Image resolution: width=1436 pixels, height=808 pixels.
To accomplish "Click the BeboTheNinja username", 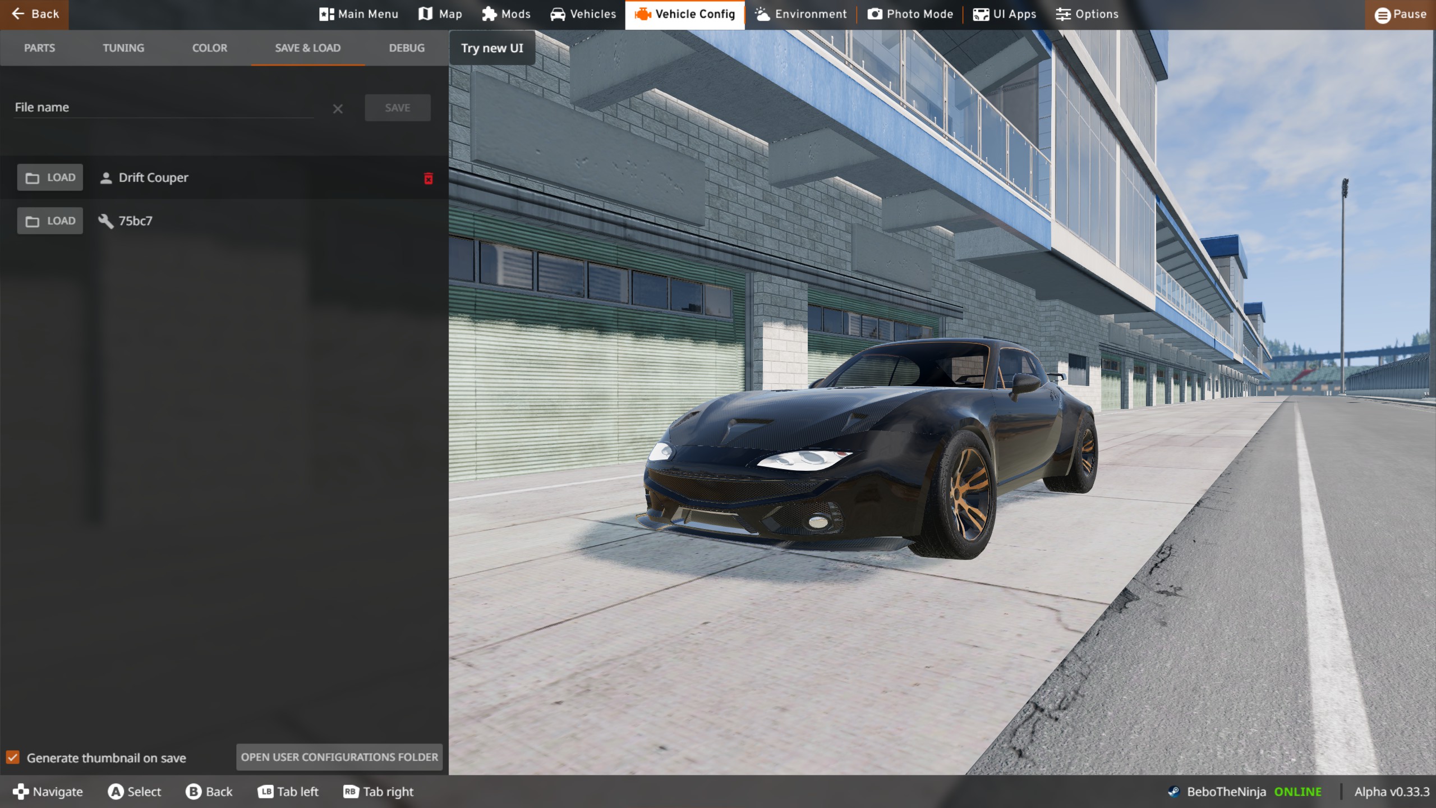I will pyautogui.click(x=1227, y=792).
